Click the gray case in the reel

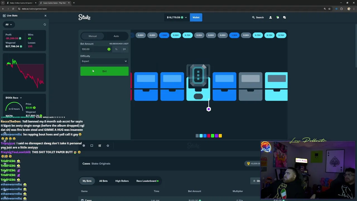250,87
